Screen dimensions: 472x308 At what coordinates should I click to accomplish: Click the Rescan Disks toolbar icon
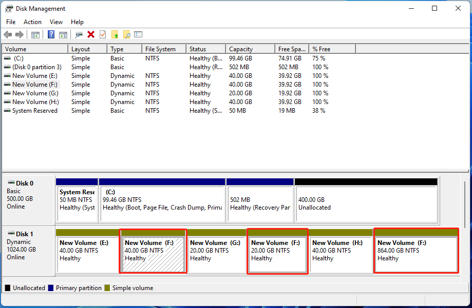tap(79, 34)
